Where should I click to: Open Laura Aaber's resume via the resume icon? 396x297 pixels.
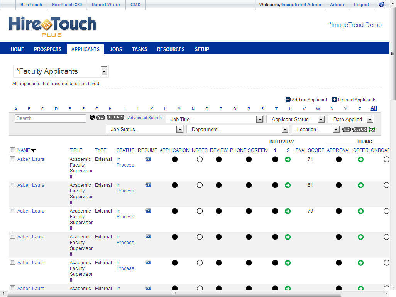[x=147, y=159]
